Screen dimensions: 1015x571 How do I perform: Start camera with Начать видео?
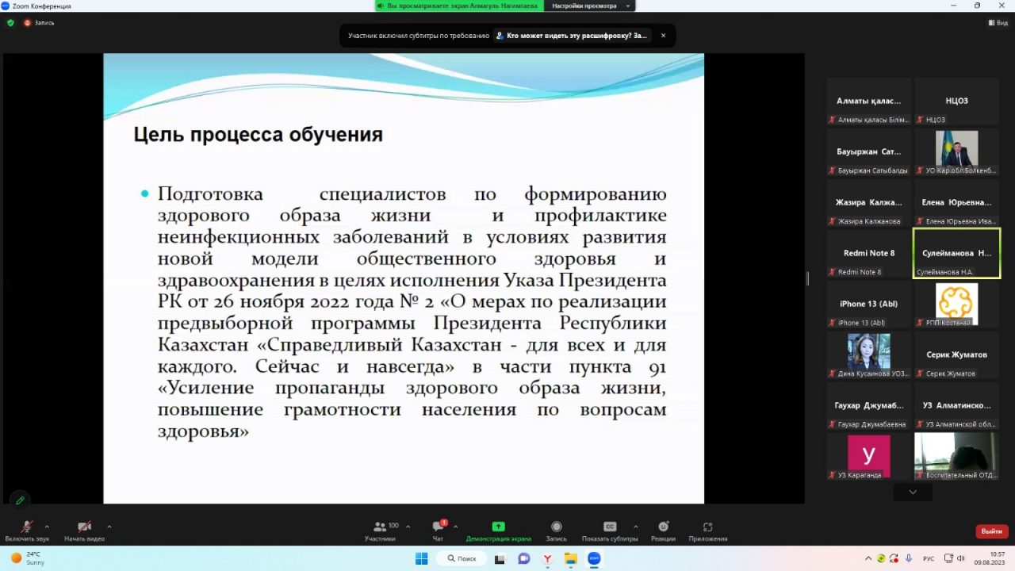(x=84, y=527)
